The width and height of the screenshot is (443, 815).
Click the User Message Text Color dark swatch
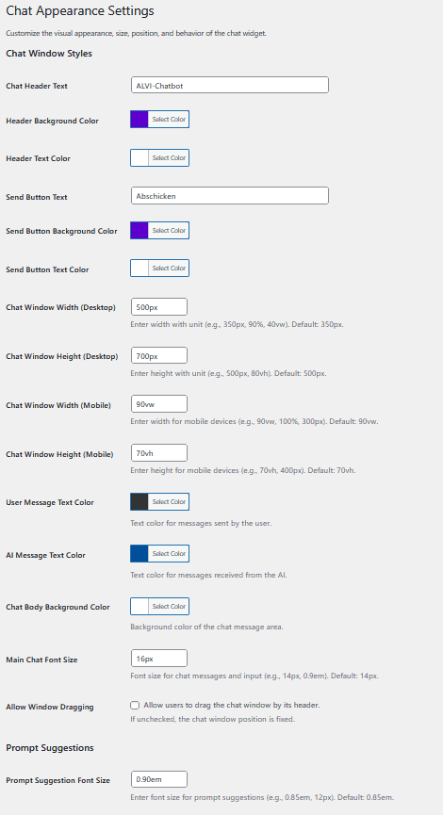click(x=139, y=501)
